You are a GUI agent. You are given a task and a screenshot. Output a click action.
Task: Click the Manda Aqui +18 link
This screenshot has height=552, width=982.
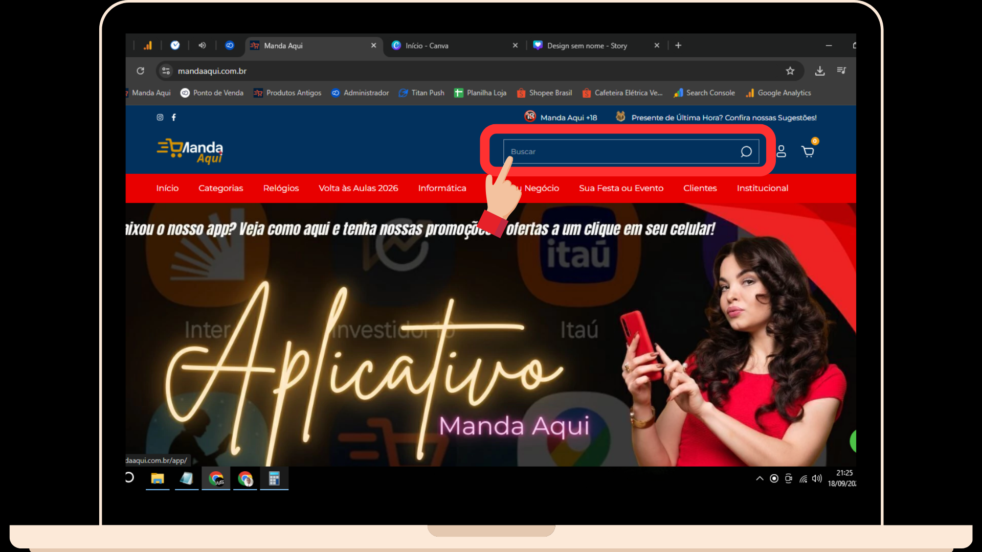click(561, 118)
